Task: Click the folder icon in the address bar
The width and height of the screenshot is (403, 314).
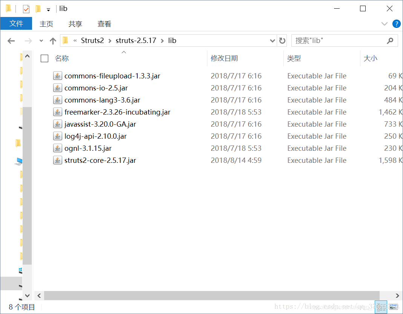Action: 65,40
